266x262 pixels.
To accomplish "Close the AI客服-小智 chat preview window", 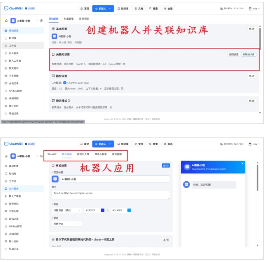I will point(242,163).
